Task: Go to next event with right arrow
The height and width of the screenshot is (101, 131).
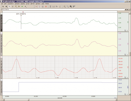Action: [127, 9]
